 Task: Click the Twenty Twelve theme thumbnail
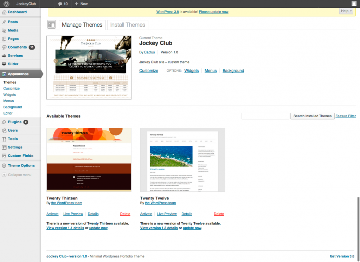[x=182, y=160]
